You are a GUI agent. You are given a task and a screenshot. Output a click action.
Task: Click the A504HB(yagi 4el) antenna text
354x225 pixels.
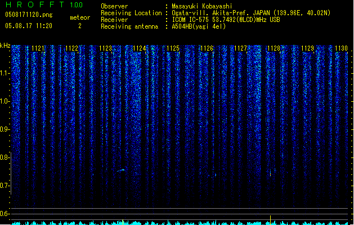coord(199,26)
